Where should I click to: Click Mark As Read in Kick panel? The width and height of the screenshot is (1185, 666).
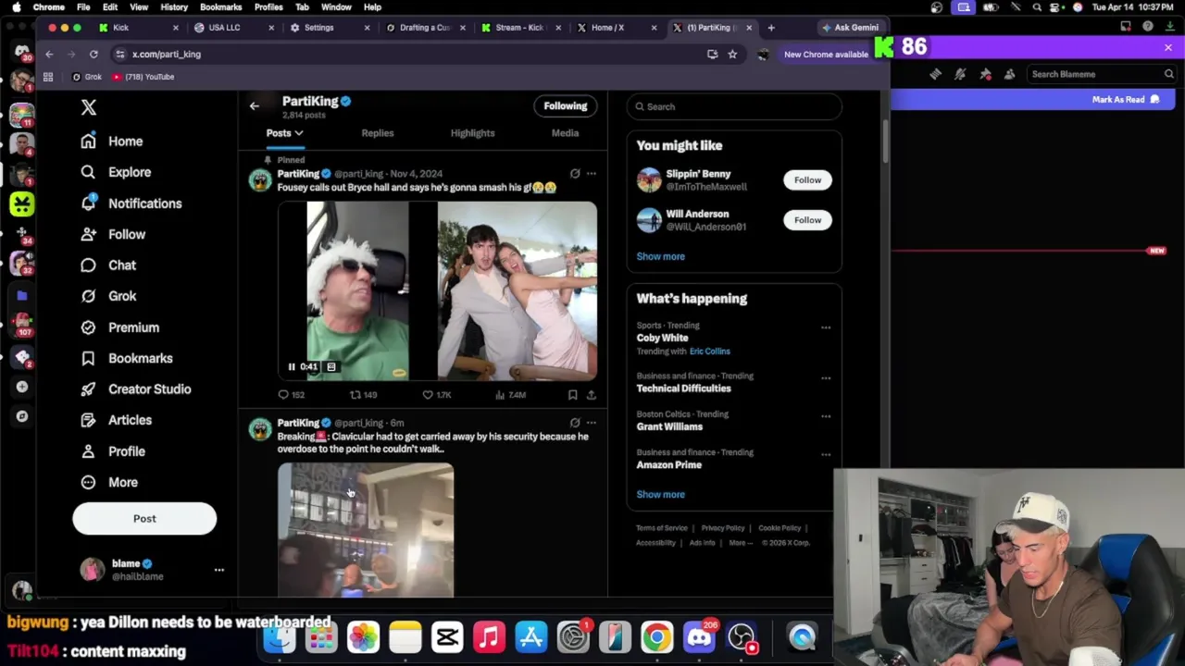coord(1126,99)
